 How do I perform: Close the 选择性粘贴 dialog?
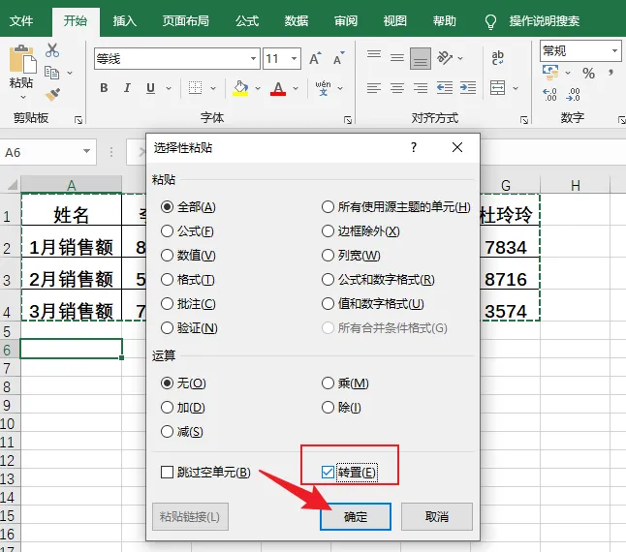pyautogui.click(x=457, y=147)
